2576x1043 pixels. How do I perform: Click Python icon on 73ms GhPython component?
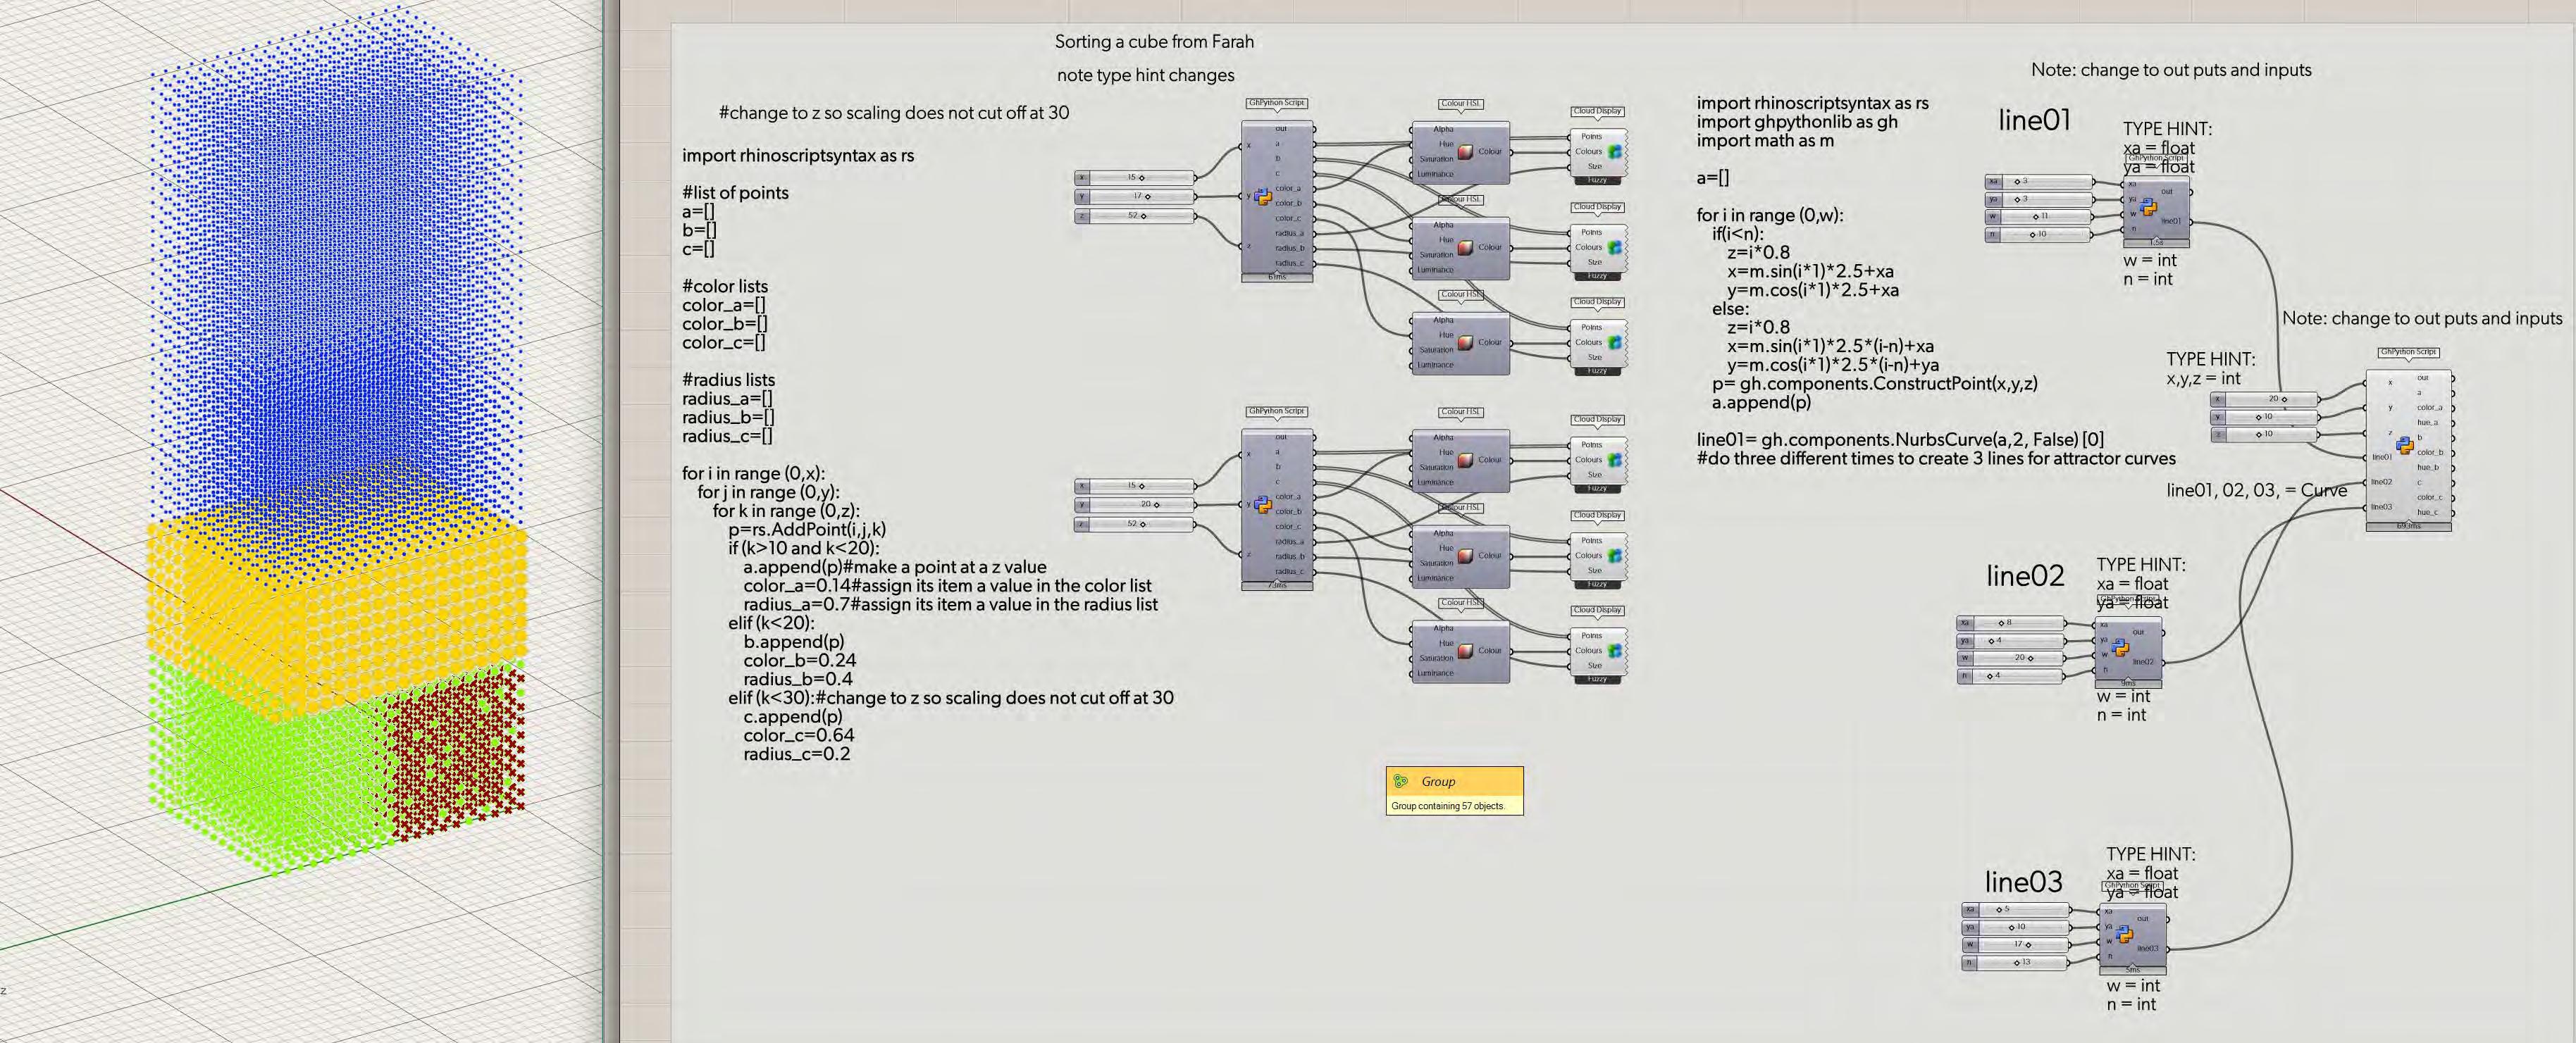click(x=1263, y=504)
